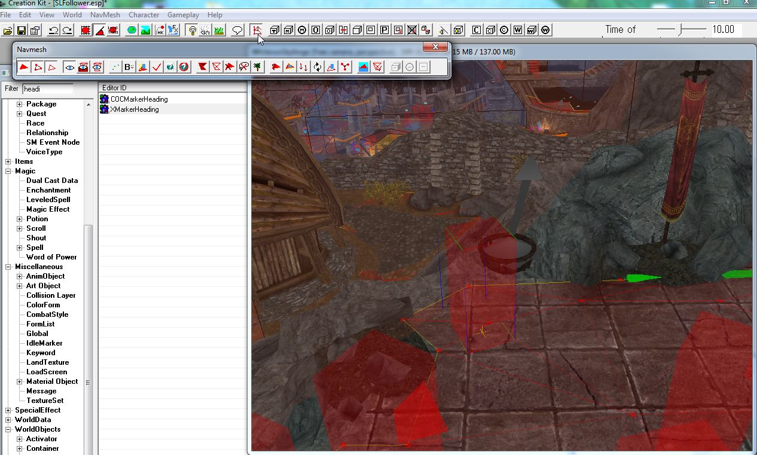Click the red checkmark finalize navmesh icon
The height and width of the screenshot is (455, 757).
tap(157, 67)
